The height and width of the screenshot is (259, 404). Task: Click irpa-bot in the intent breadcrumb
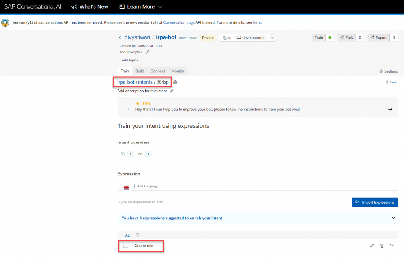pyautogui.click(x=126, y=82)
